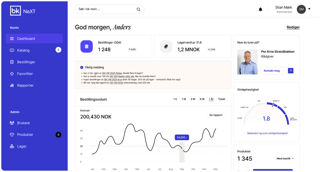Select the 1 M time range

pyautogui.click(x=184, y=99)
